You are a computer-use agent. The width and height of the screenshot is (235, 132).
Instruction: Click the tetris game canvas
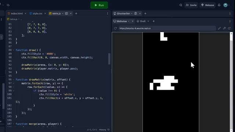coord(171,82)
